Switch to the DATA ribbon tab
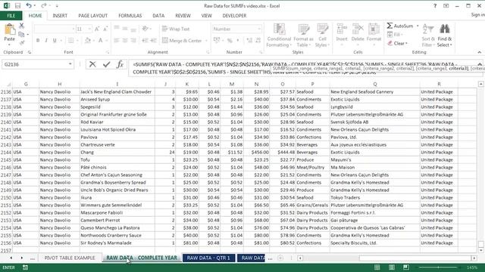Screen dimensions: 485x272 158,15
